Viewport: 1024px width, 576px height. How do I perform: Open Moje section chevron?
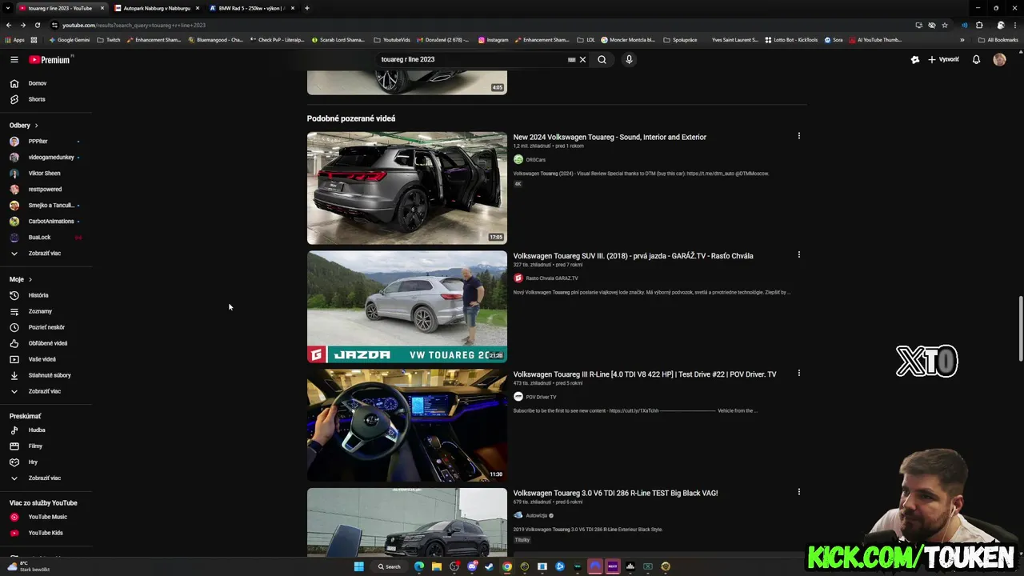coord(30,279)
